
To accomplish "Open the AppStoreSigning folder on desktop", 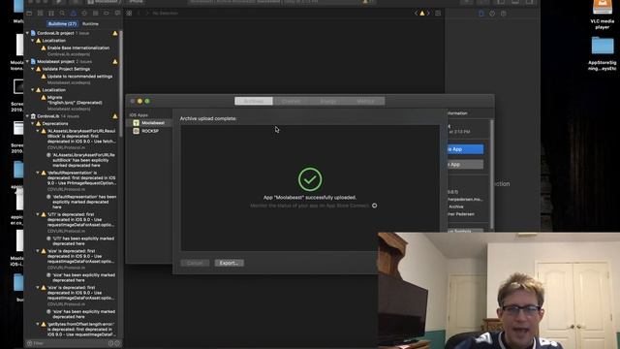I will [603, 54].
